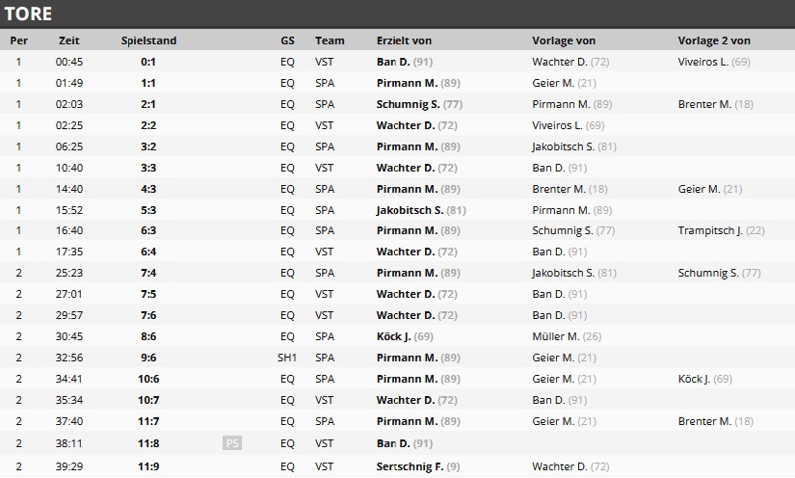The width and height of the screenshot is (795, 478).
Task: Click Trampitsch J. second assist link
Action: tap(710, 231)
